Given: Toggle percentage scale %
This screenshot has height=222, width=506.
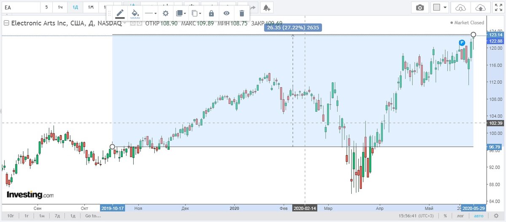Looking at the screenshot, I should coord(445,216).
